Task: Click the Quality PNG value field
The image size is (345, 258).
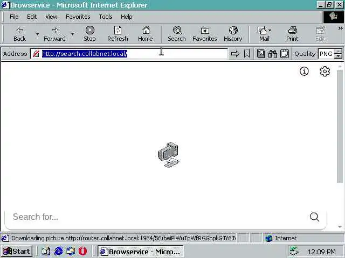Action: coord(326,54)
